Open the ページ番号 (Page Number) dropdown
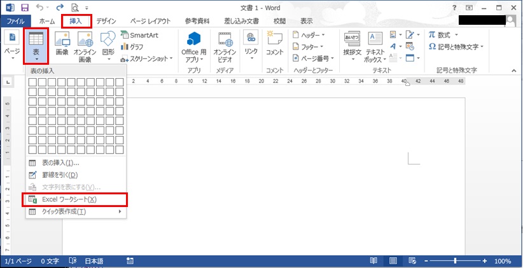This screenshot has width=523, height=268. coord(313,58)
